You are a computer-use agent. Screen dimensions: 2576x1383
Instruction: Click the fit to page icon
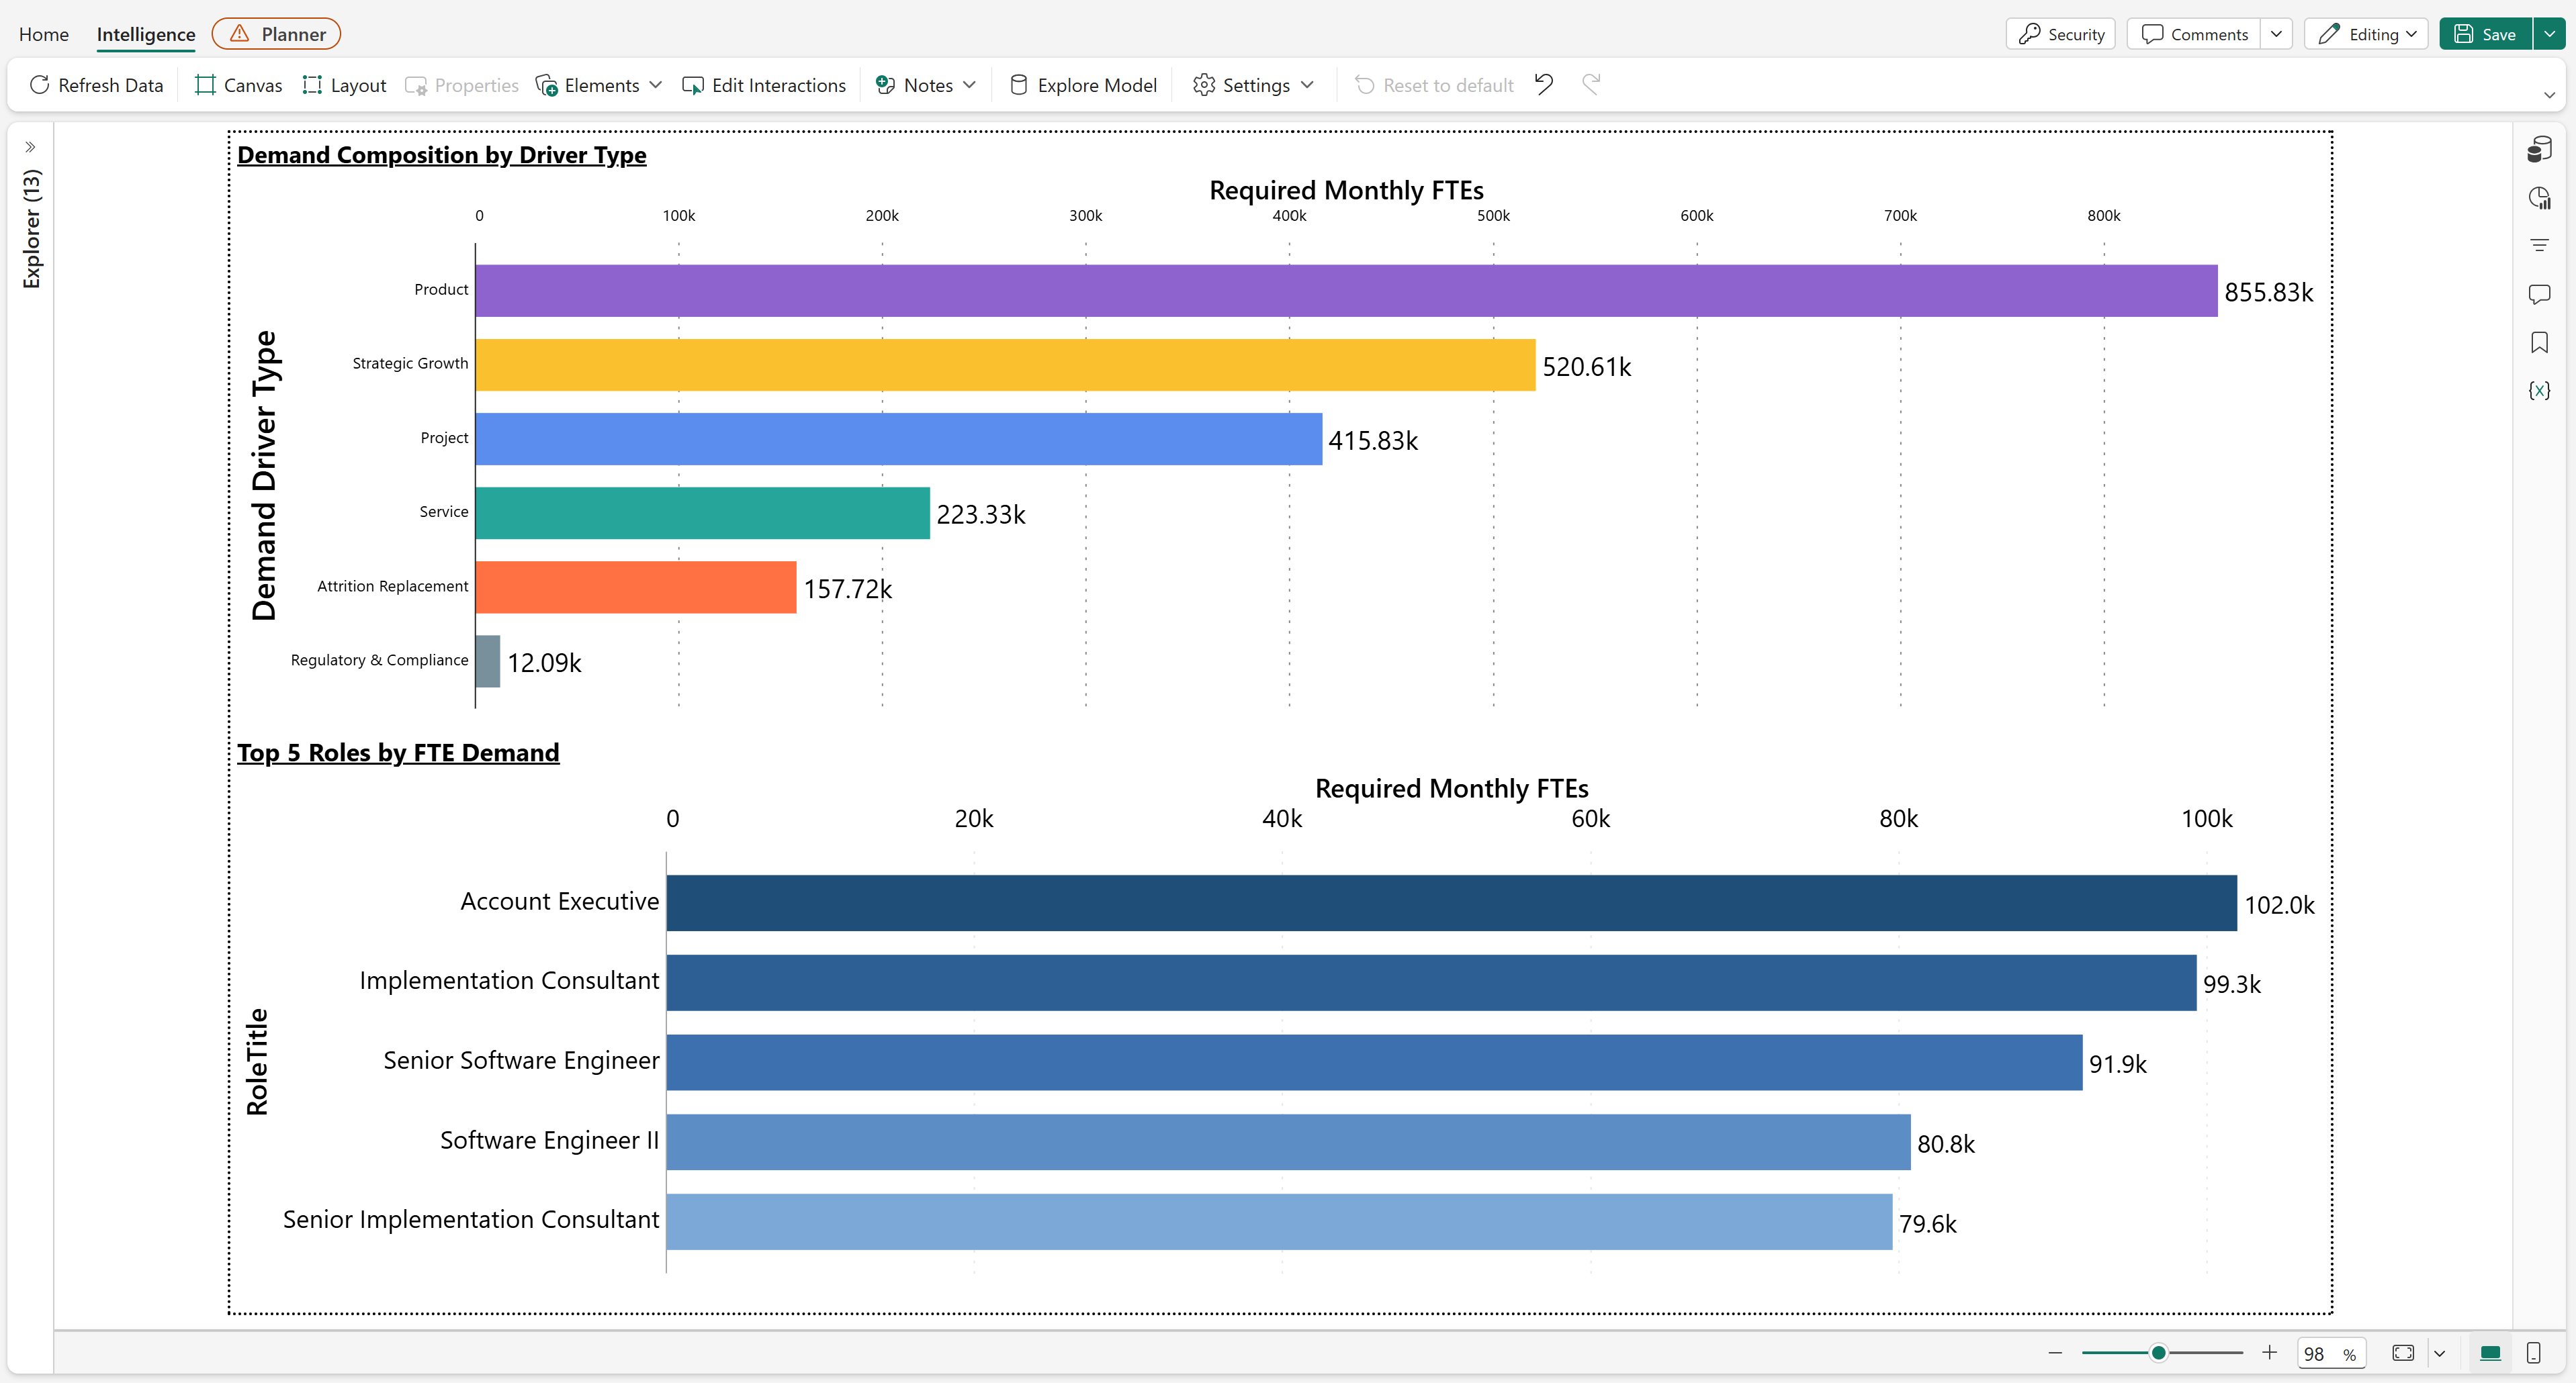pos(2403,1353)
